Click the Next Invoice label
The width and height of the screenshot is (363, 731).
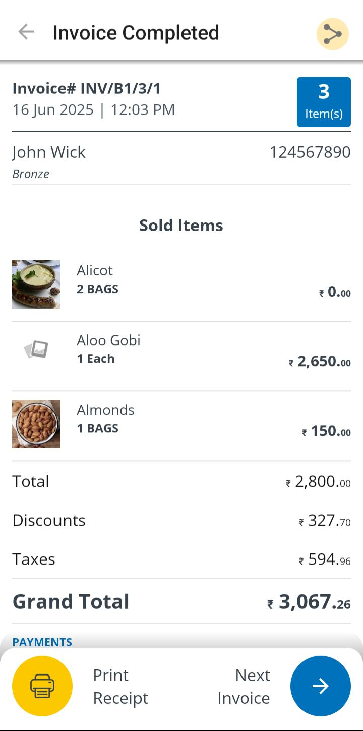244,686
